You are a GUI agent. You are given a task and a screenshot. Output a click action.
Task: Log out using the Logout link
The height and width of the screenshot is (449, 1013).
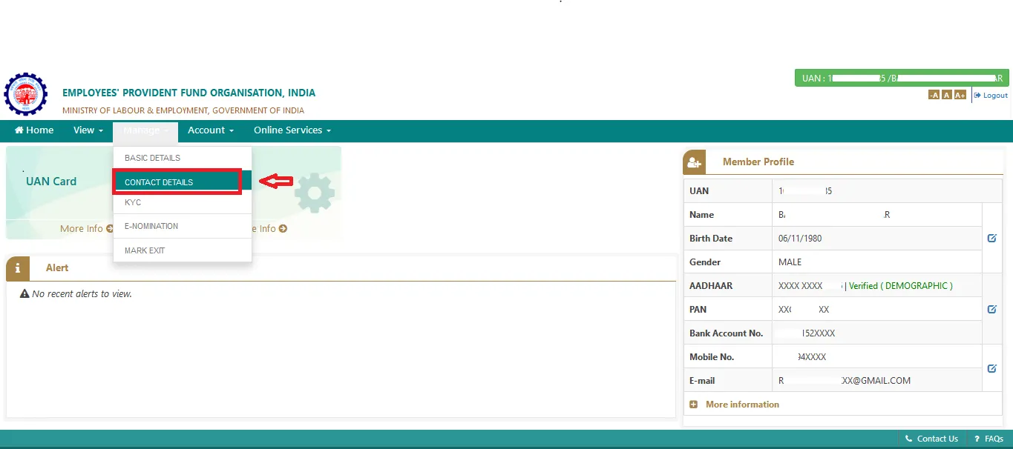pos(991,95)
